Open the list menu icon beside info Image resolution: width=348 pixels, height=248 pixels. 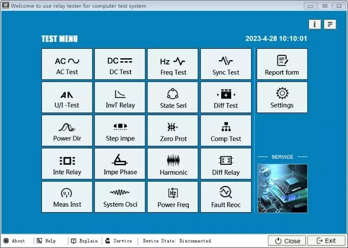tap(330, 24)
